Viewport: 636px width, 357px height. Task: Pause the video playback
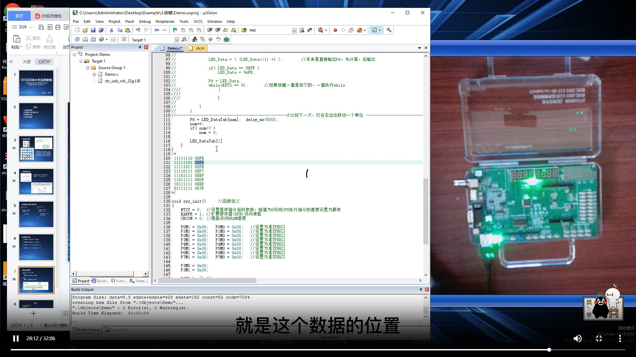16,338
